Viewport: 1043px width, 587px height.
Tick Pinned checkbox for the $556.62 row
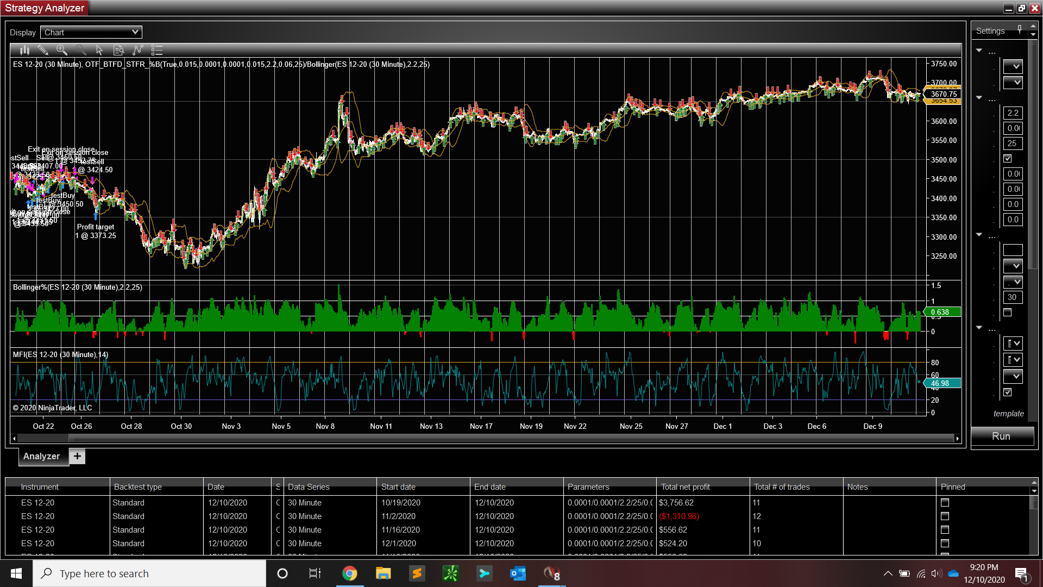tap(945, 530)
